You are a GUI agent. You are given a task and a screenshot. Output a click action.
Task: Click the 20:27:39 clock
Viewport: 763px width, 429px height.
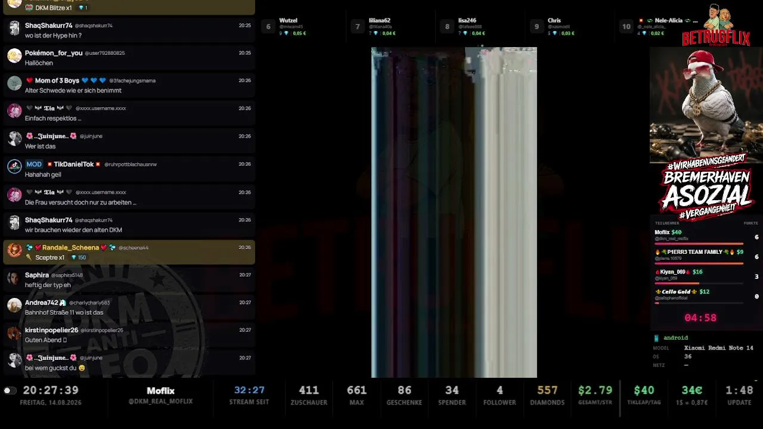[x=51, y=391]
